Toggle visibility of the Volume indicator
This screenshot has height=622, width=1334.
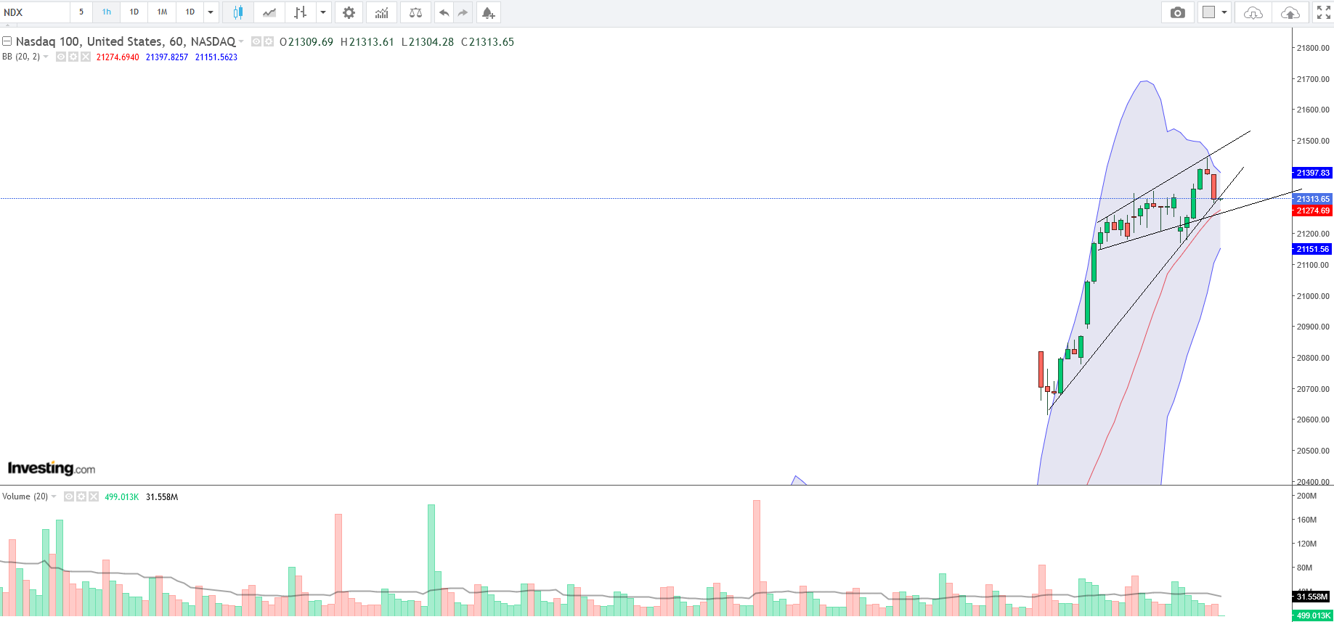(x=69, y=496)
